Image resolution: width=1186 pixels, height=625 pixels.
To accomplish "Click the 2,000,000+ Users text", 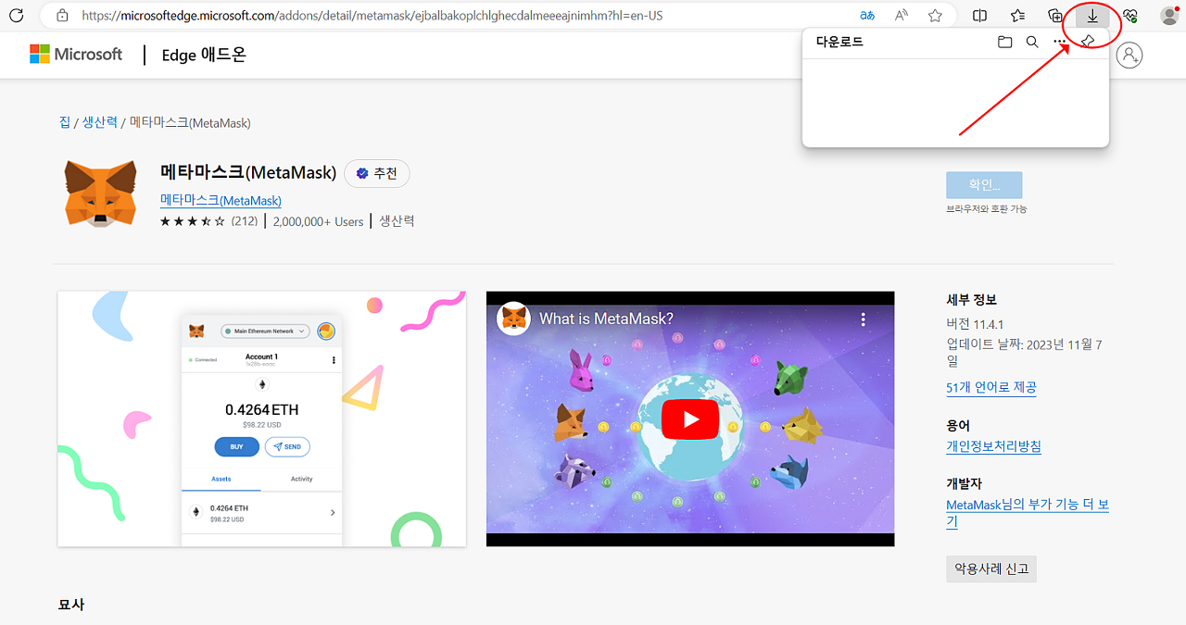I will 318,221.
